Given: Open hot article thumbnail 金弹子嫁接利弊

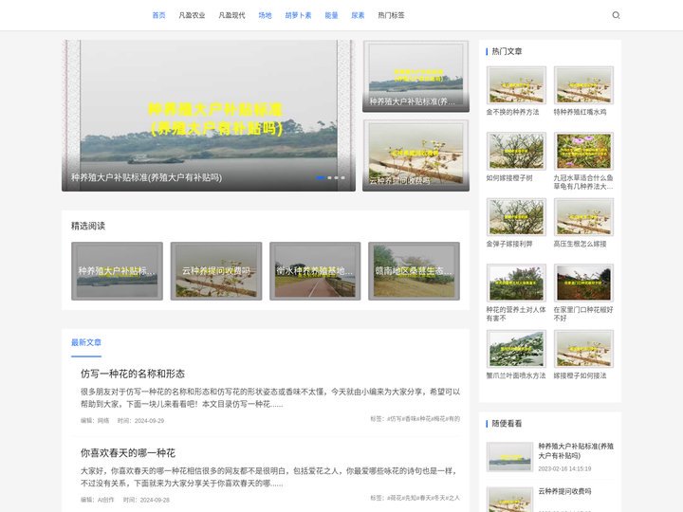Looking at the screenshot, I should click(x=516, y=217).
